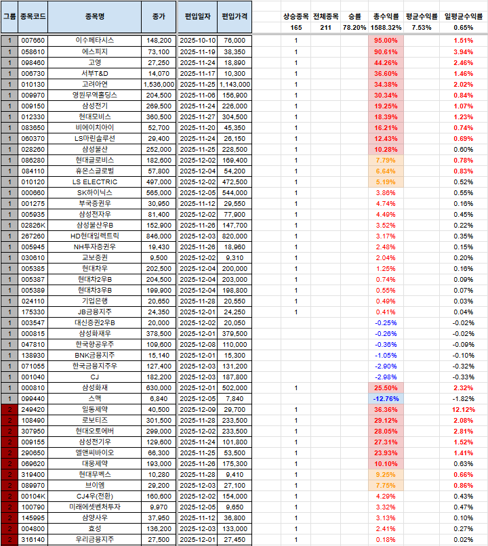The image size is (488, 546).
Task: Select the 이수페타시스 stock name cell
Action: [x=94, y=41]
